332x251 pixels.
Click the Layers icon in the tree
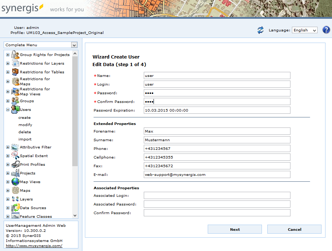click(16, 199)
